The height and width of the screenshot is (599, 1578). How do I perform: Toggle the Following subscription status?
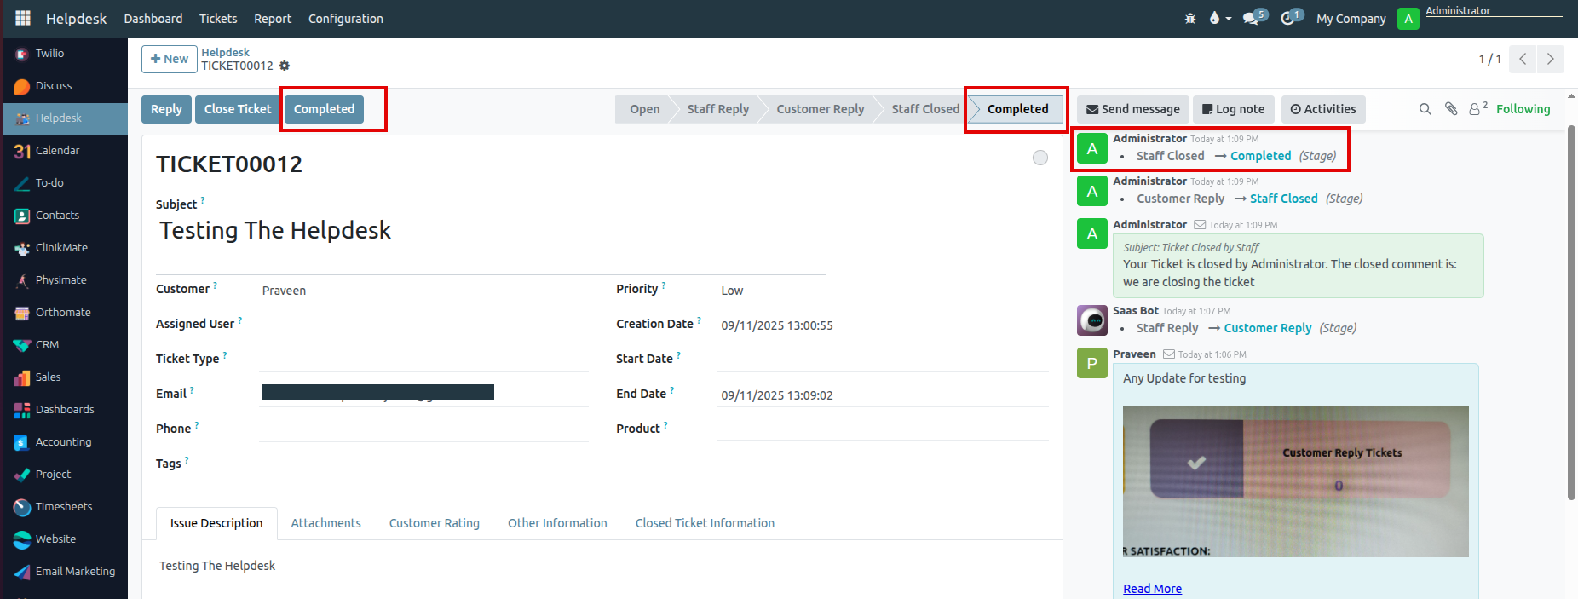pos(1523,109)
